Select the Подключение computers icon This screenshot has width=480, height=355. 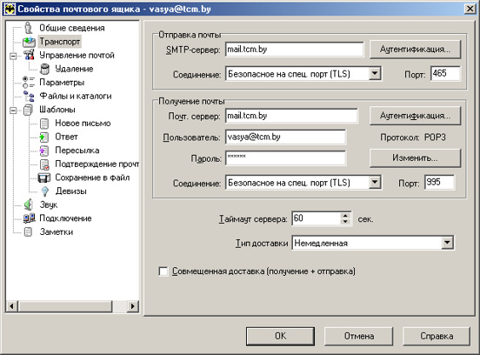coord(30,218)
